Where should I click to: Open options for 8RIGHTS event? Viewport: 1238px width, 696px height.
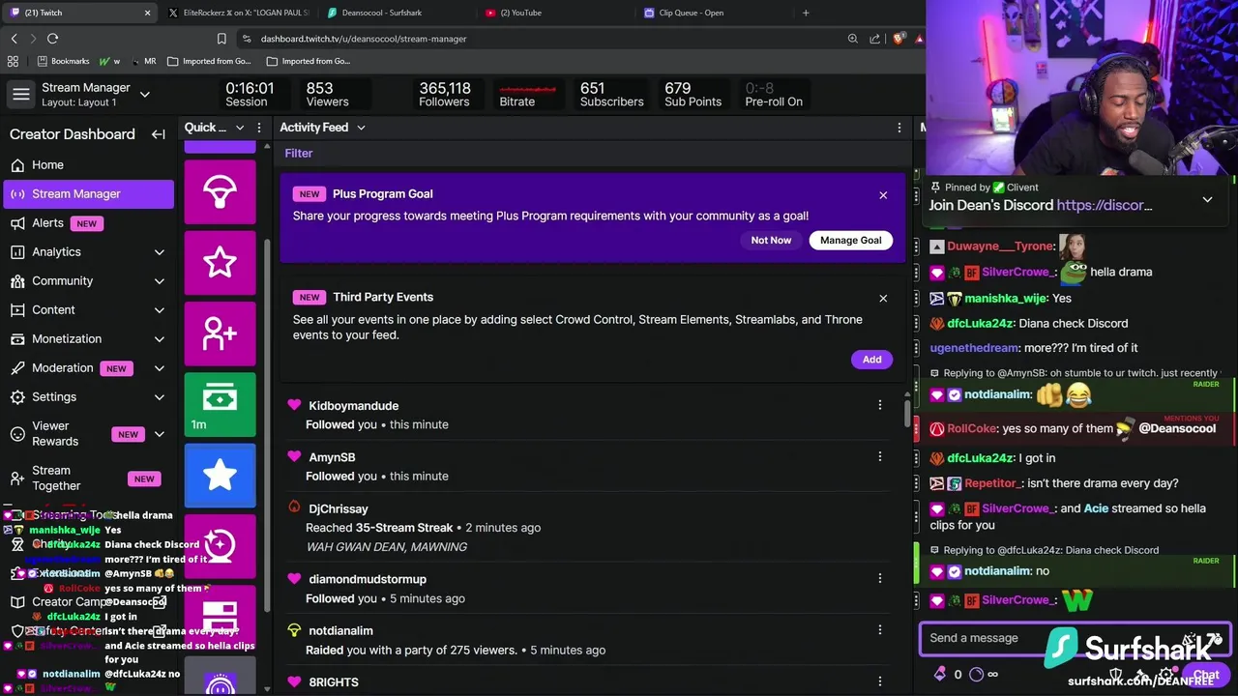point(880,681)
